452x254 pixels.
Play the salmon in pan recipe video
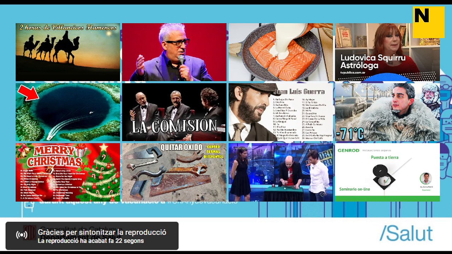click(x=281, y=52)
